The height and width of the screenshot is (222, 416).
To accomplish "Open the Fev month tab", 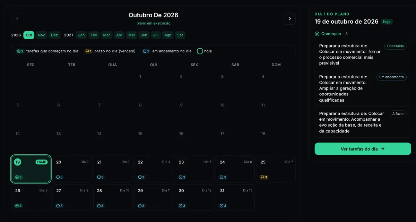I will (x=94, y=35).
